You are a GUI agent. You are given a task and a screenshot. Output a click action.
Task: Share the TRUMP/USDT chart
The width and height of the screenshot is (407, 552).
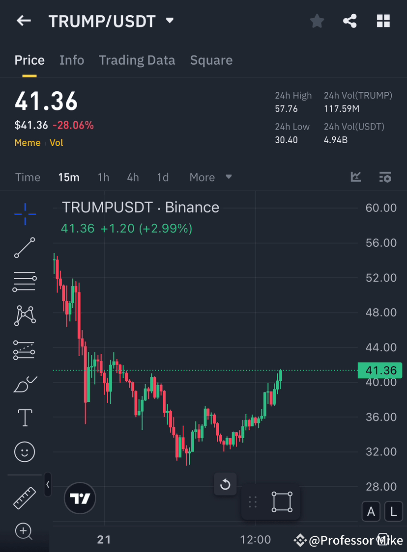(350, 21)
